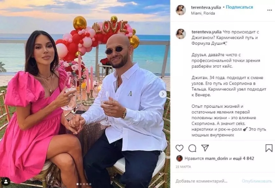Image resolution: width=275 pixels, height=188 pixels.
Task: Open the 15 МАРТА post date link
Action: 183,167
